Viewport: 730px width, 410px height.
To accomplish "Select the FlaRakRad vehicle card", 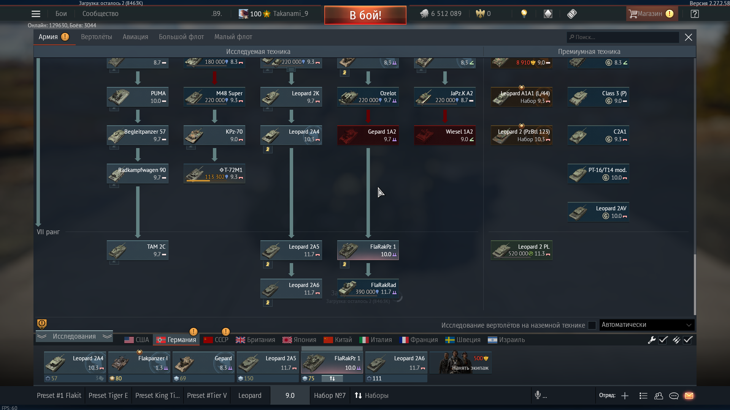I will [x=368, y=289].
